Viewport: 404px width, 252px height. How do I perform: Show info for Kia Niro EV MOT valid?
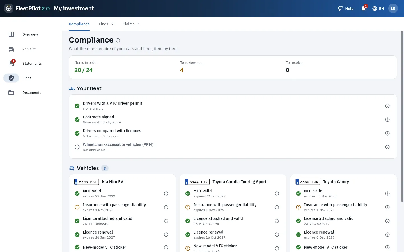166,193
